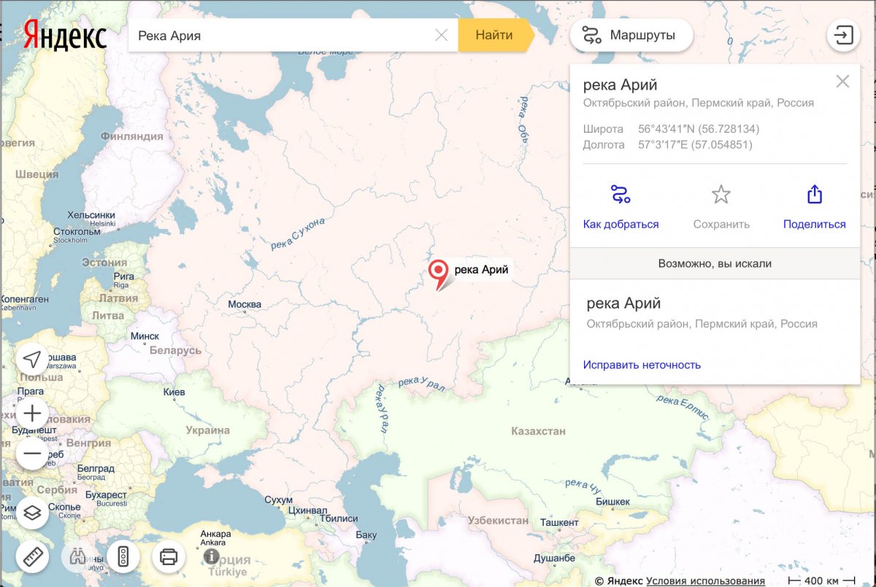The width and height of the screenshot is (876, 587).
Task: Zoom in with the plus control
Action: [x=31, y=413]
